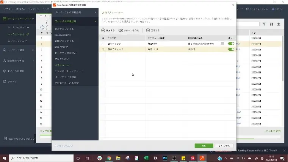288x162 pixels.
Task: Open Excel from the Windows taskbar
Action: point(146,158)
